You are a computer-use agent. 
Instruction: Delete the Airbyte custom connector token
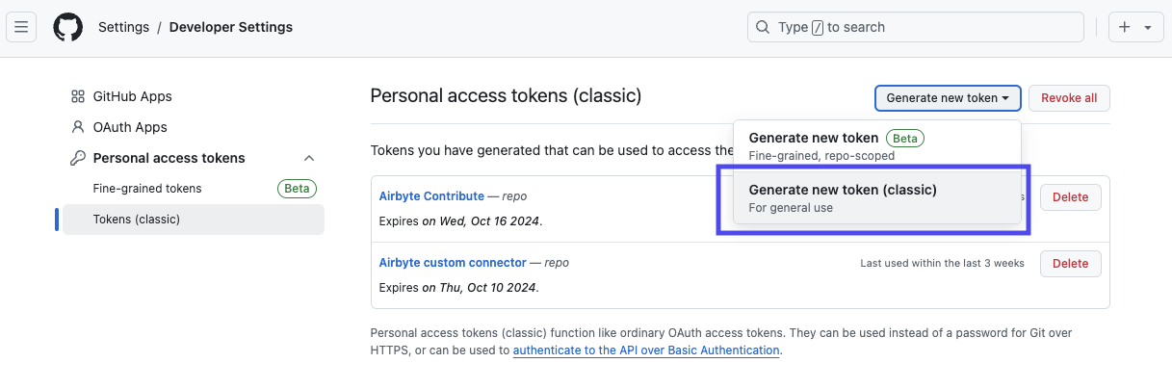[x=1070, y=263]
